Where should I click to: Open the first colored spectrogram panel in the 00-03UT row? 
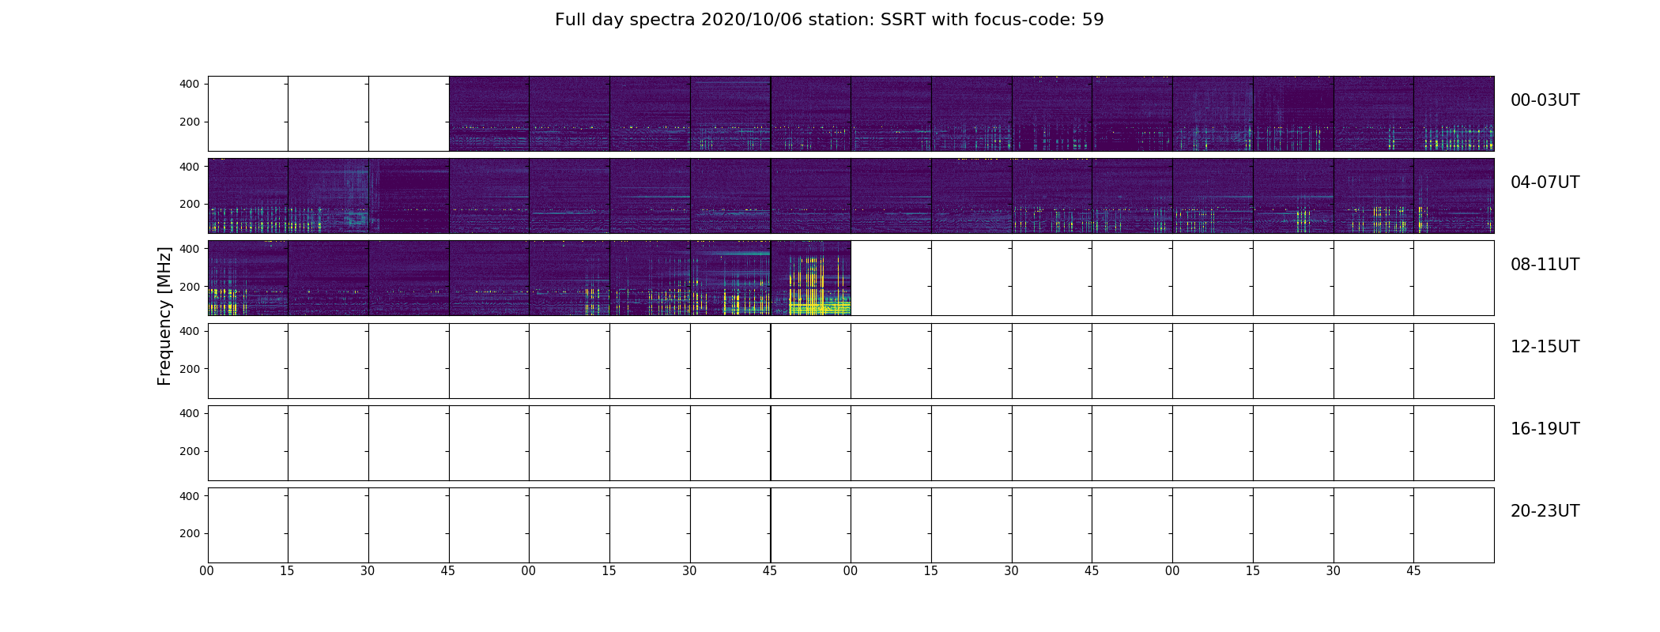tap(489, 114)
